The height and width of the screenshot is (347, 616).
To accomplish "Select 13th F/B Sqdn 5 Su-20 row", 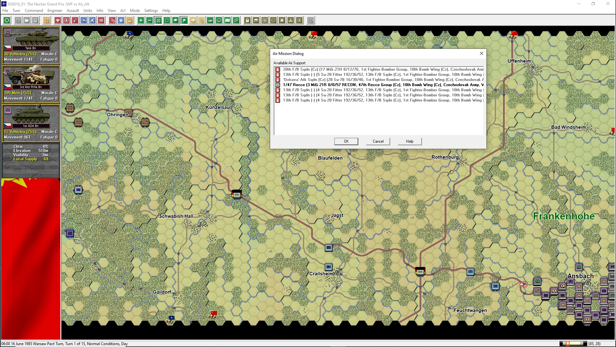I will [x=379, y=75].
